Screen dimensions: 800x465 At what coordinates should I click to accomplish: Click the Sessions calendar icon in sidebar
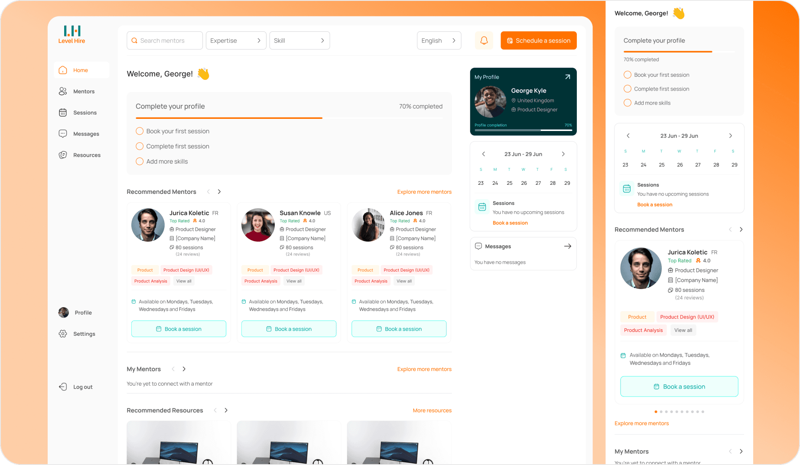[63, 113]
